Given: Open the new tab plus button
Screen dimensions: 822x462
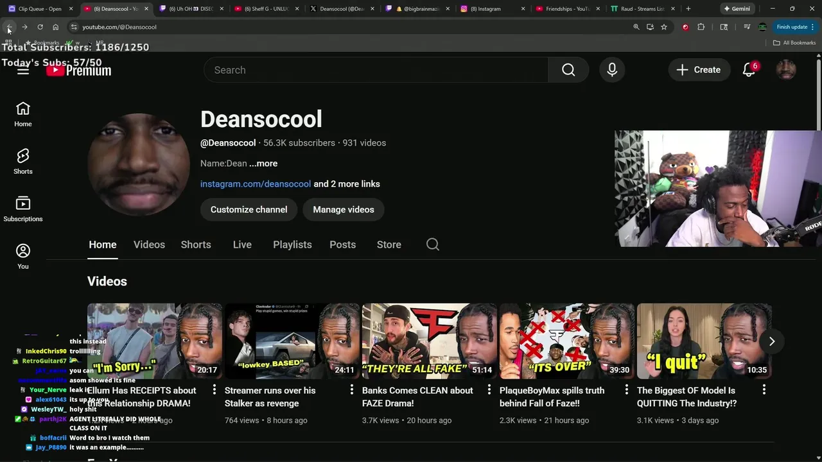Looking at the screenshot, I should coord(688,9).
